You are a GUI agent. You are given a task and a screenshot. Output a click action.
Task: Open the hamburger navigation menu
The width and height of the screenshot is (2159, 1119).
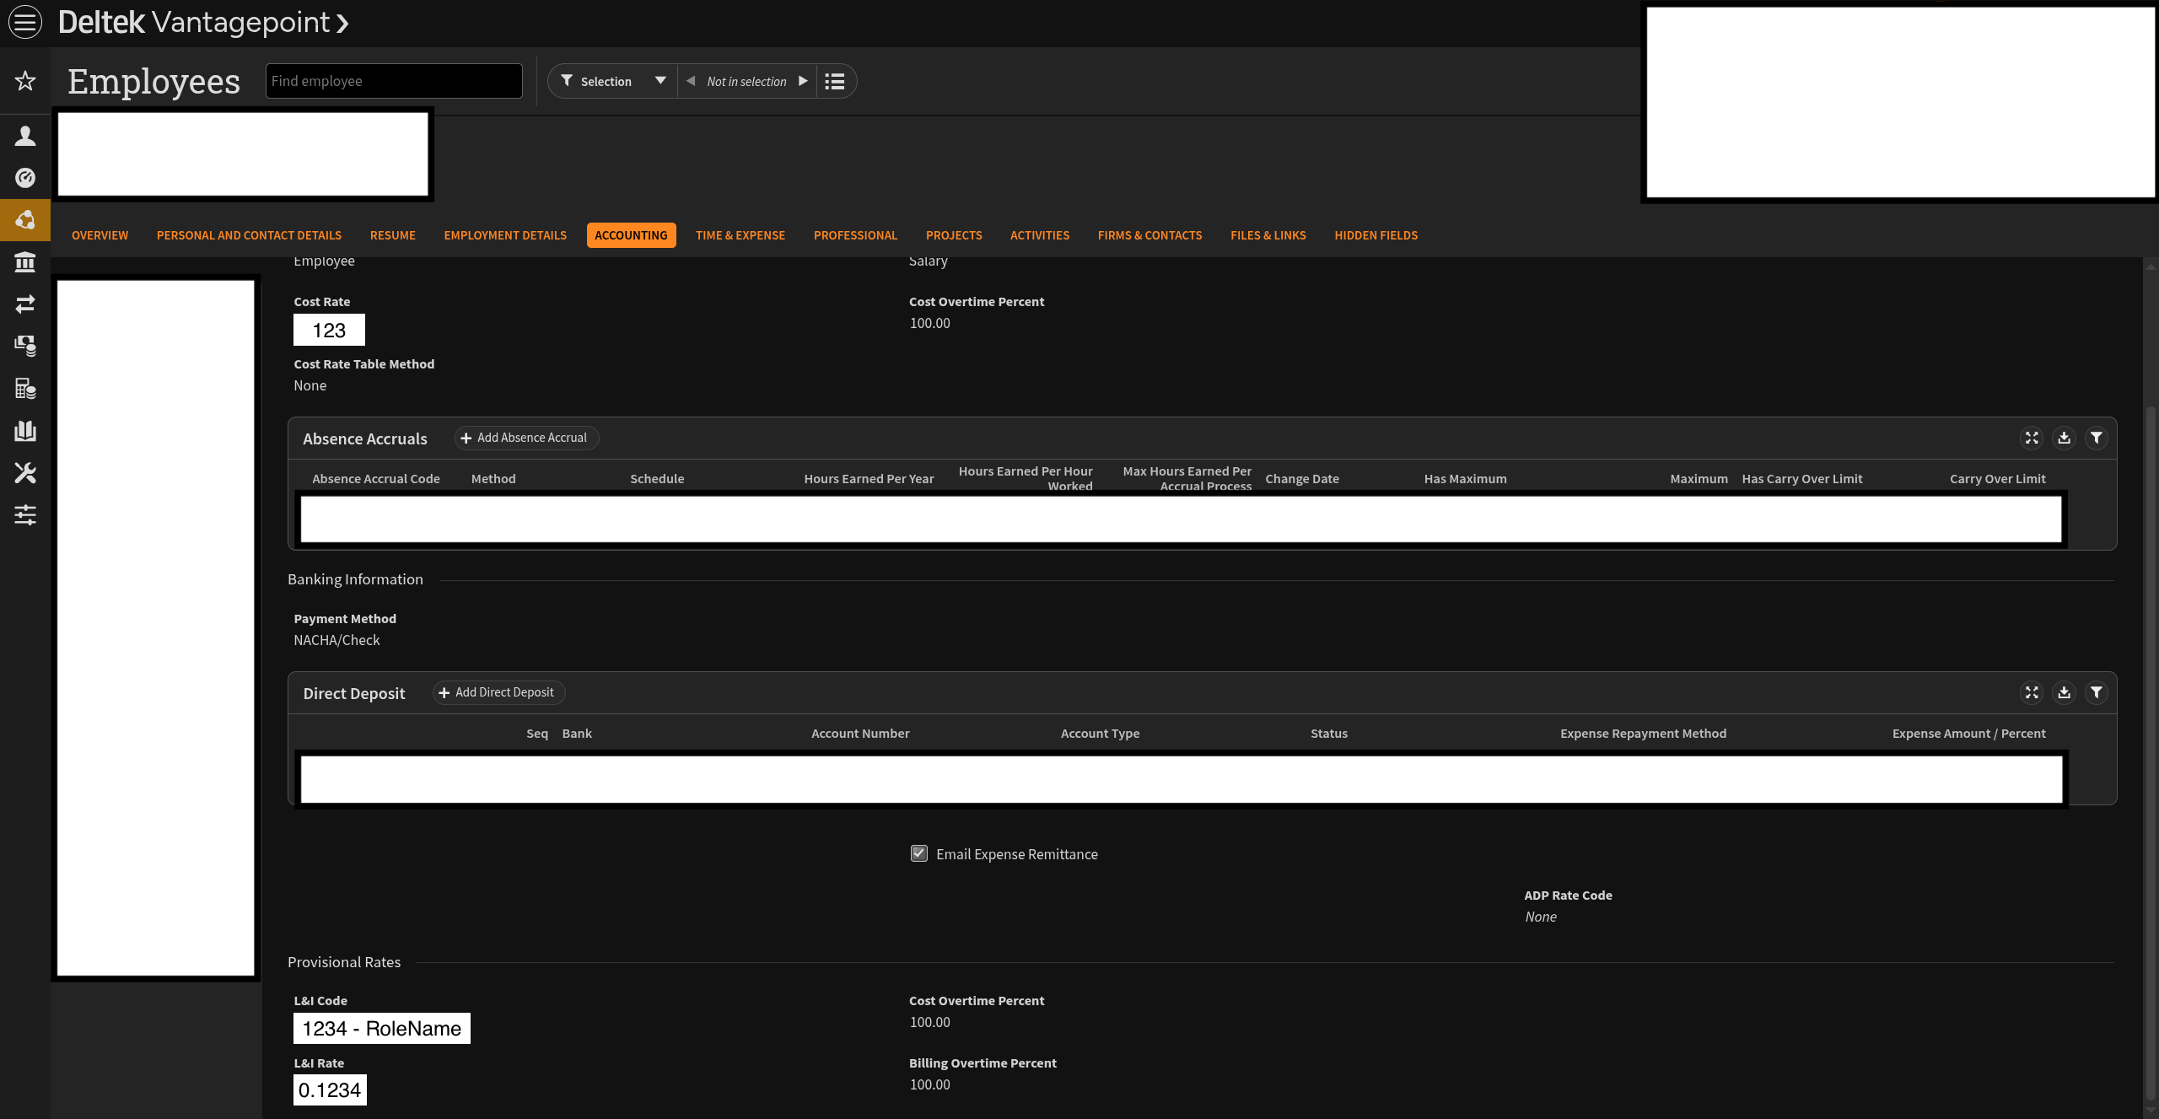coord(25,22)
